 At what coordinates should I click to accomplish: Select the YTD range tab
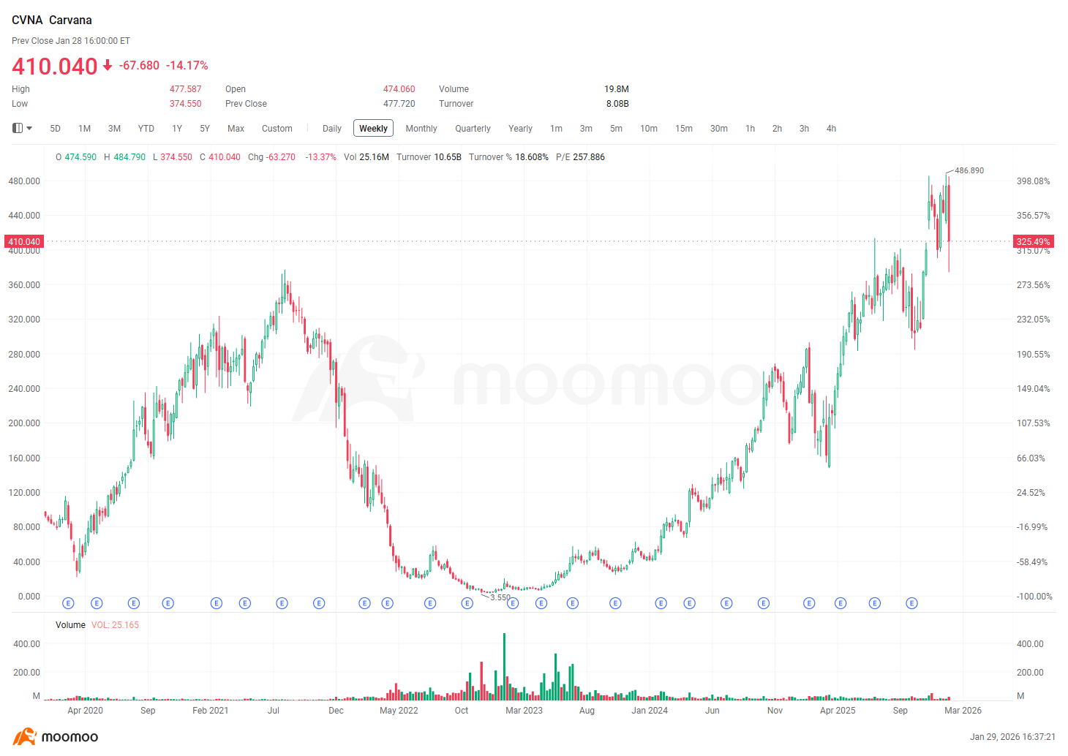146,129
